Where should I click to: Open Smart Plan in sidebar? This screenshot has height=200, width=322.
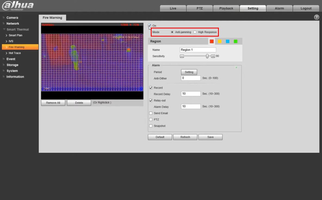coord(16,36)
